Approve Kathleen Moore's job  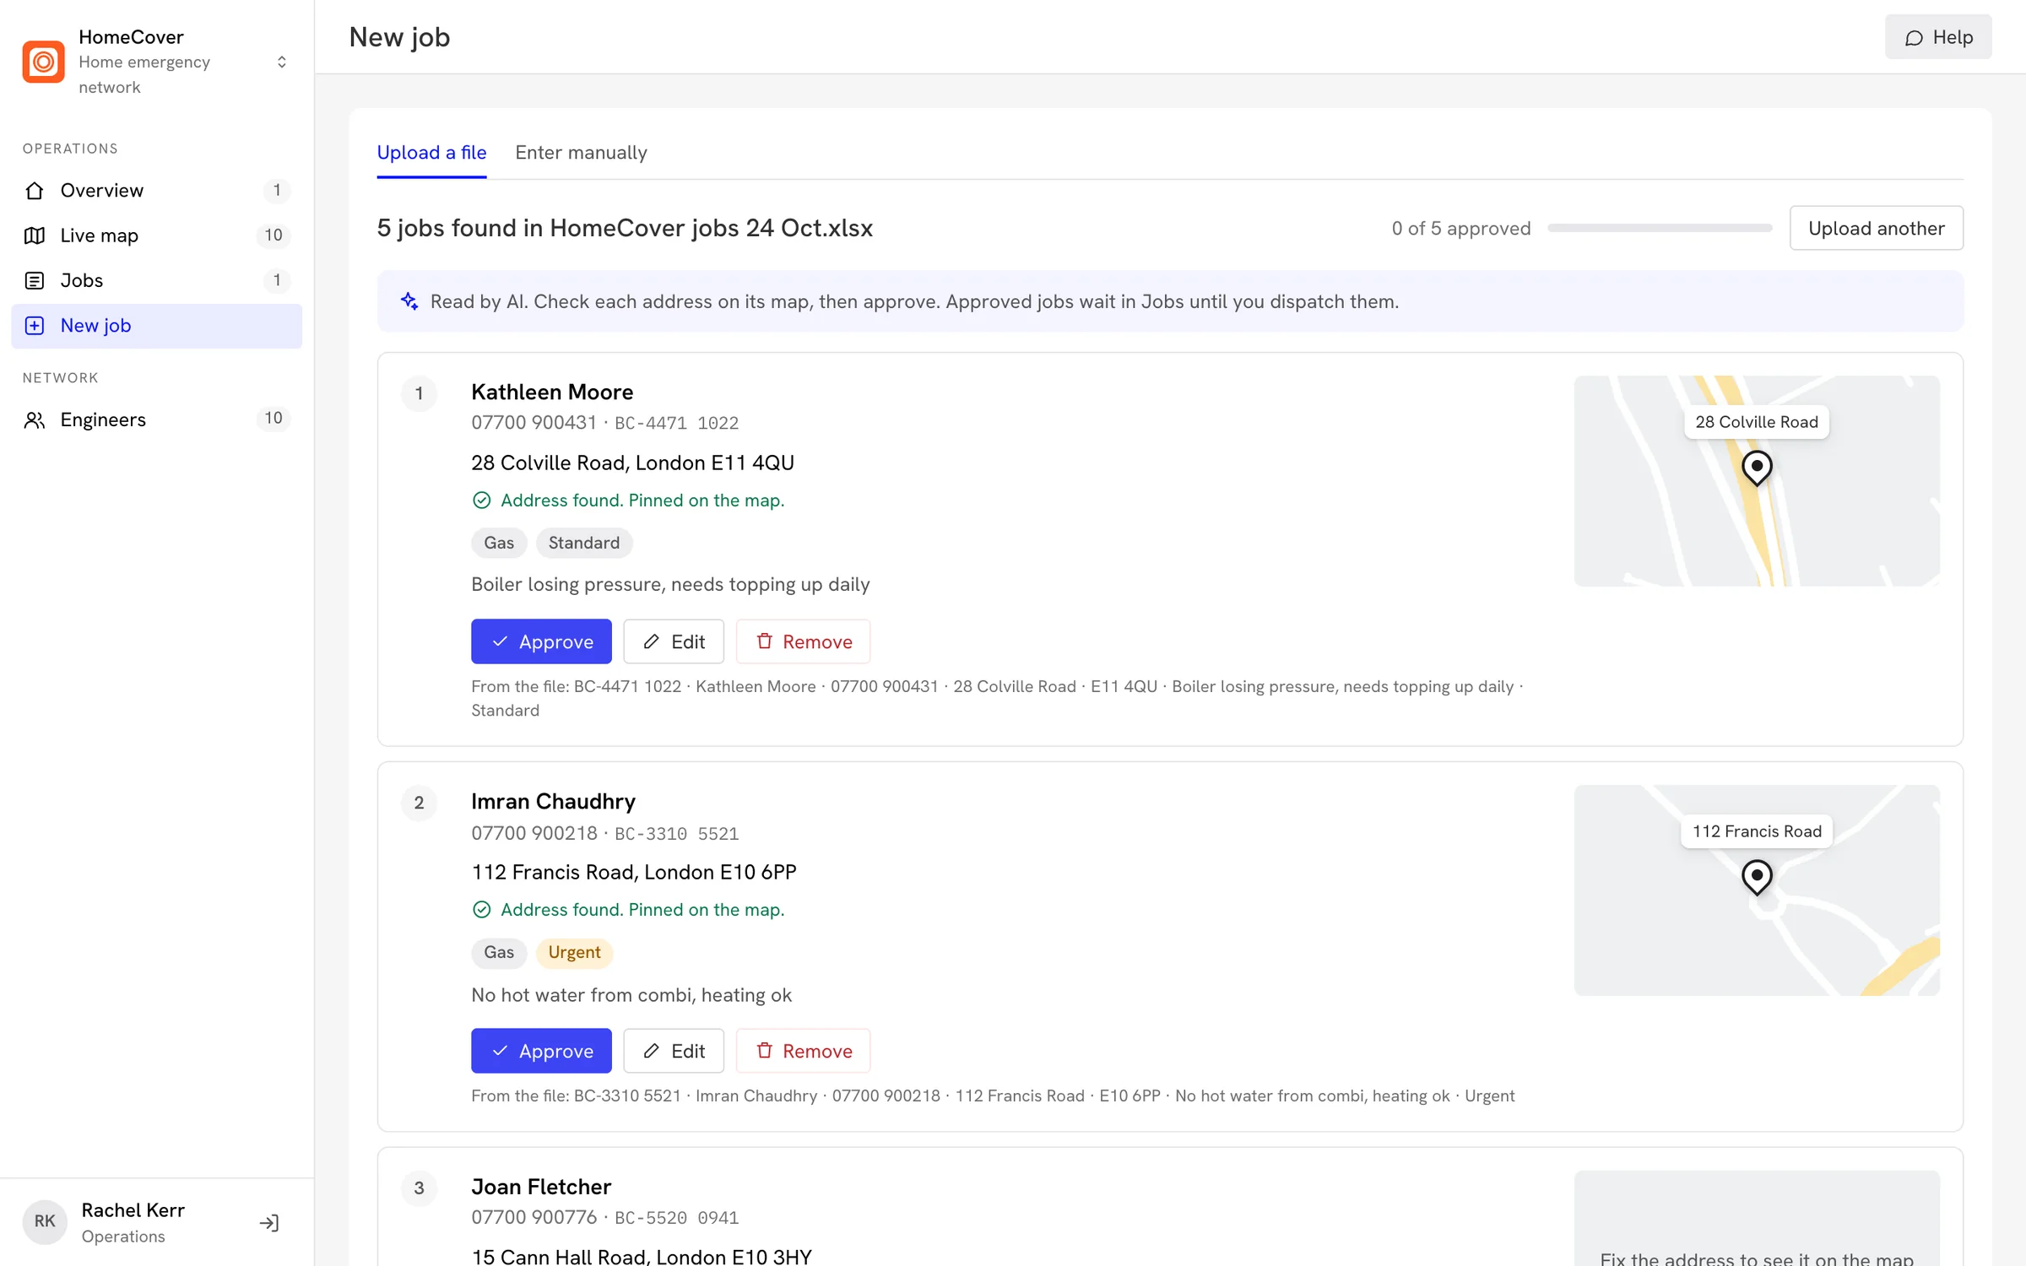(x=541, y=641)
